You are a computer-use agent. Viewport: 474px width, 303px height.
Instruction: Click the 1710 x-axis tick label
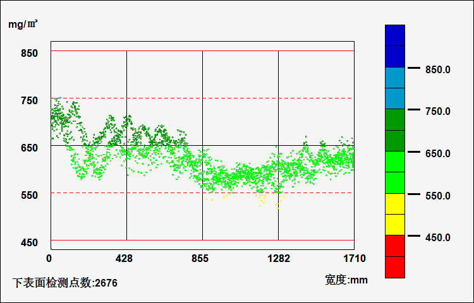point(355,258)
